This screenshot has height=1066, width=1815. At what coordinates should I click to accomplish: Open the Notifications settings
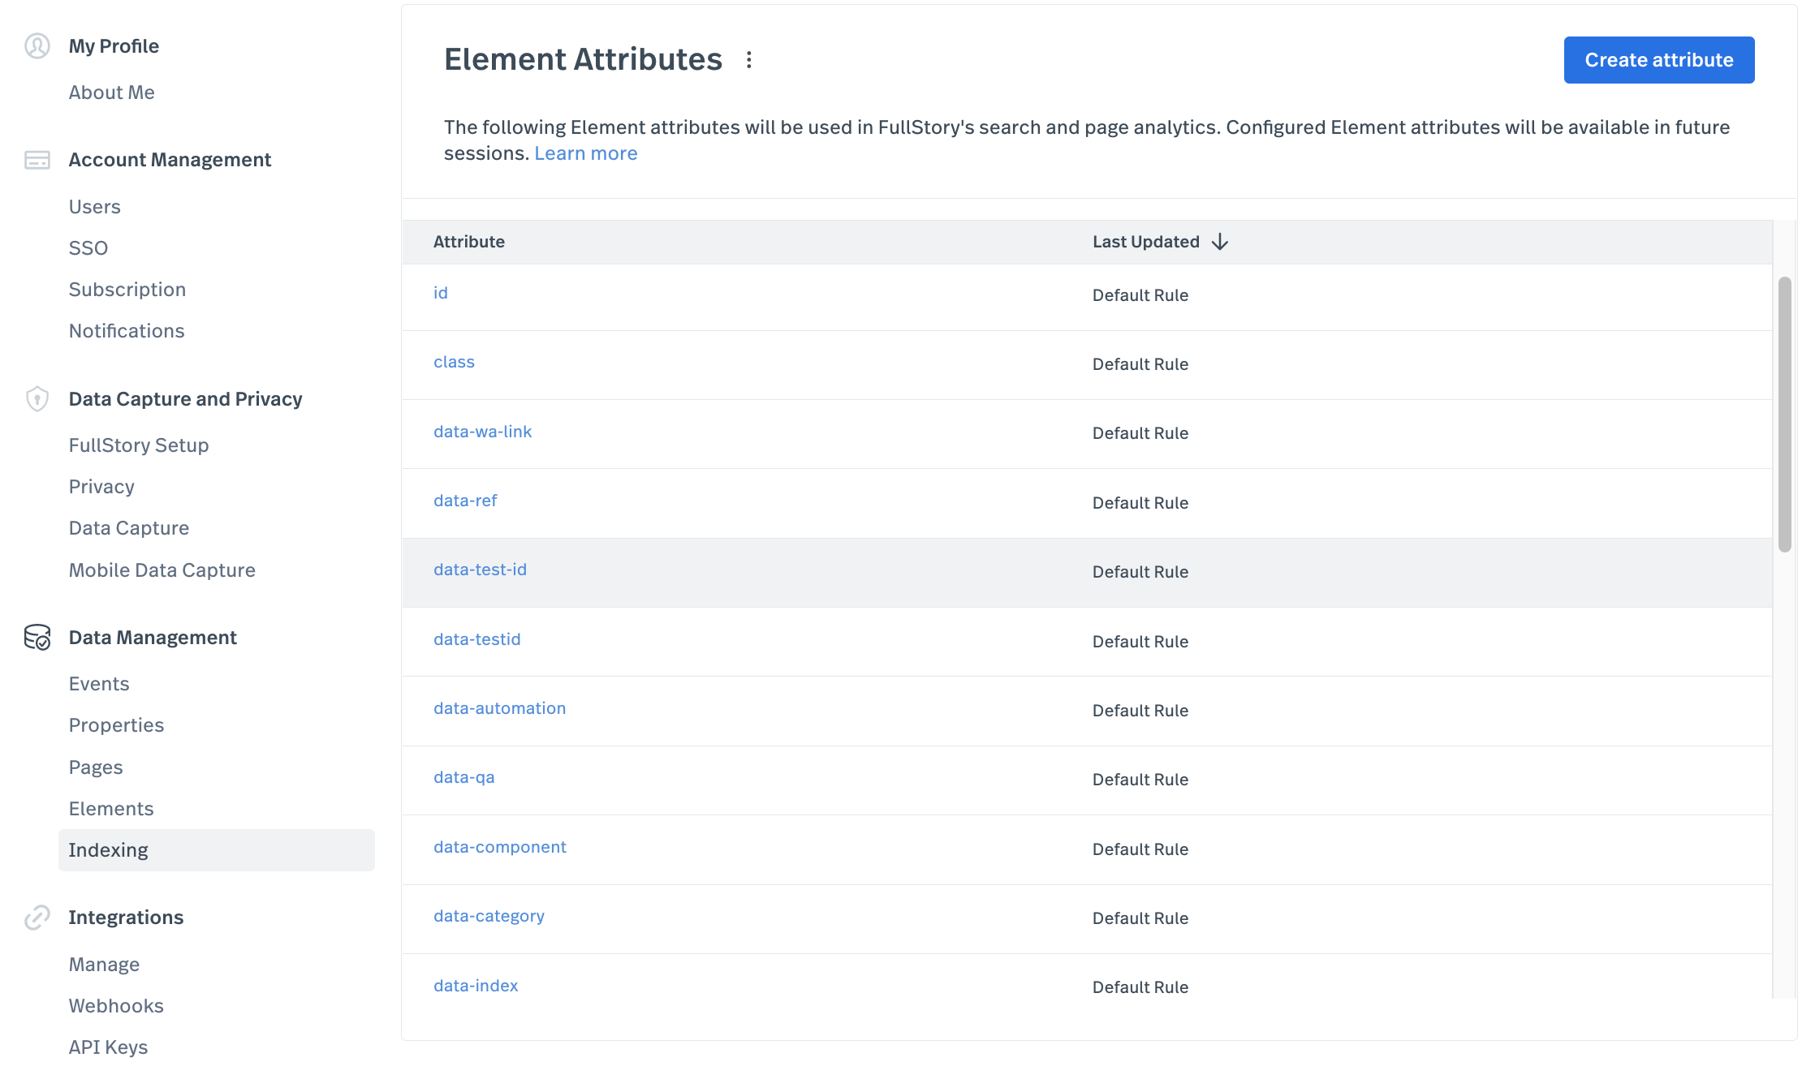(127, 331)
